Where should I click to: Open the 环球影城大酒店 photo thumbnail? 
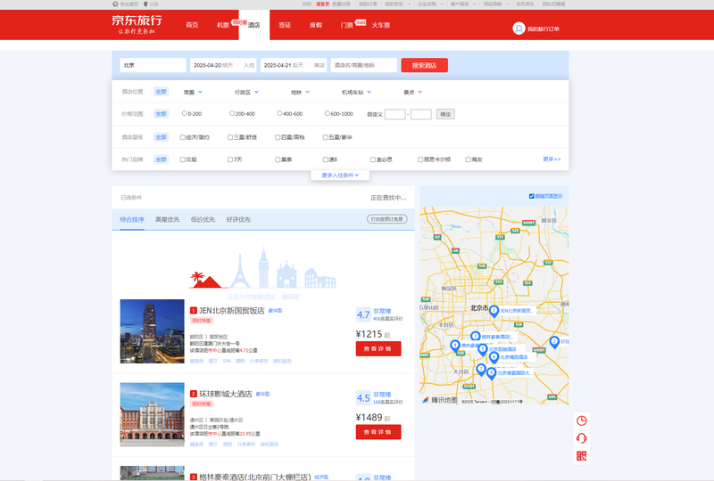(x=152, y=414)
